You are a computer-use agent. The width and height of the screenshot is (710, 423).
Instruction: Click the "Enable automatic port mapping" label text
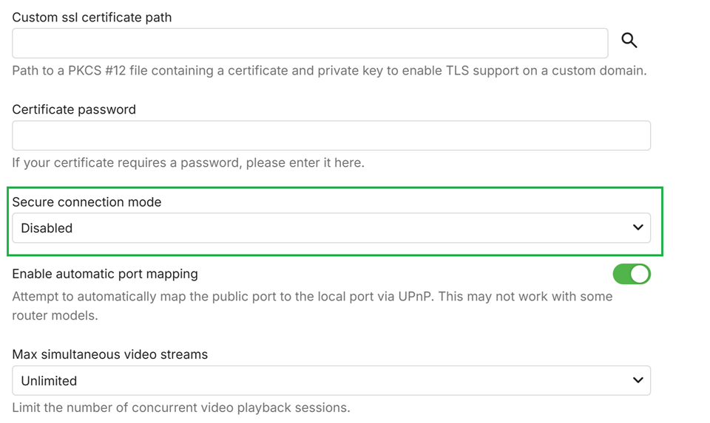pos(105,274)
